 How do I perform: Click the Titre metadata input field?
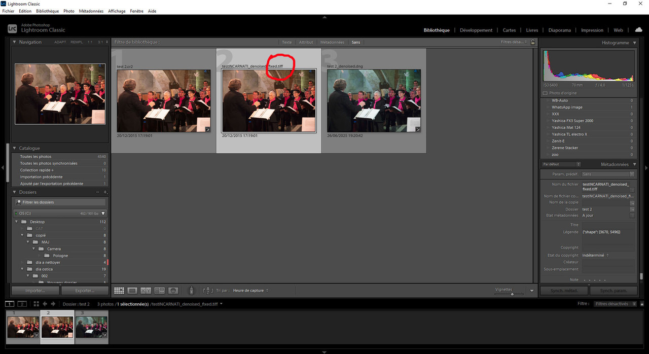tap(607, 225)
